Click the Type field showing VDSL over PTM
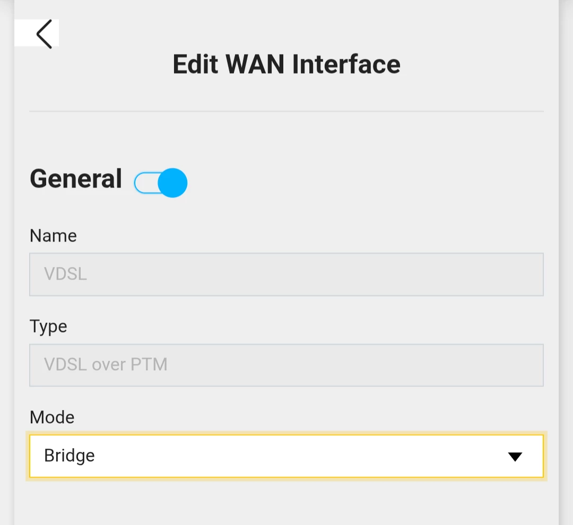 (286, 365)
